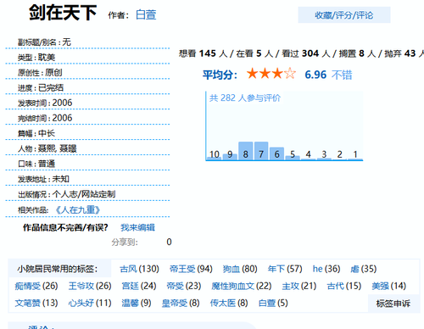Open the 古代 (15) tag
Image resolution: width=424 pixels, height=329 pixels.
coord(344,286)
